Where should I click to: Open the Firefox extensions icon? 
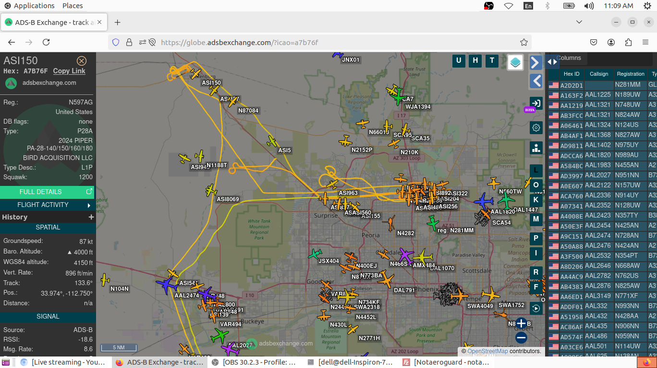coord(628,42)
